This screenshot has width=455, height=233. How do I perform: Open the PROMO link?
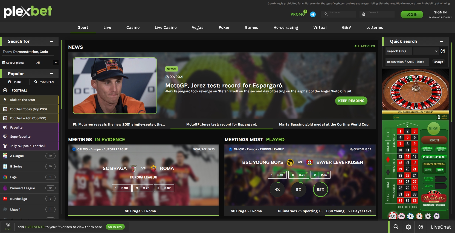click(298, 14)
